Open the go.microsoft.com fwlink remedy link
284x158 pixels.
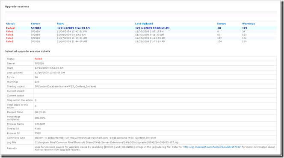[212, 147]
